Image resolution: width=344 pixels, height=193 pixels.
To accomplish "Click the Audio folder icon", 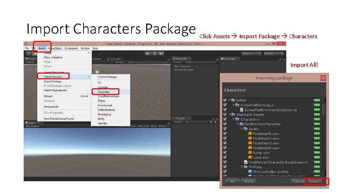I will coord(246,129).
